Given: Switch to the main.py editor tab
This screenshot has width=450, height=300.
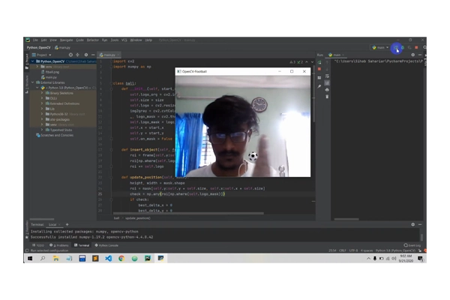Looking at the screenshot, I should (107, 55).
